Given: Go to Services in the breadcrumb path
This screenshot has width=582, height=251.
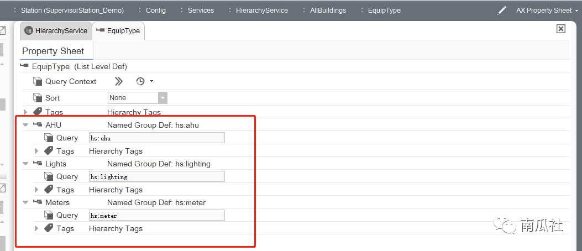Looking at the screenshot, I should click(200, 11).
